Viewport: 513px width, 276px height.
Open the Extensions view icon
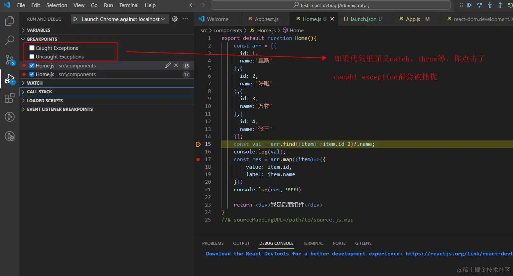click(10, 98)
